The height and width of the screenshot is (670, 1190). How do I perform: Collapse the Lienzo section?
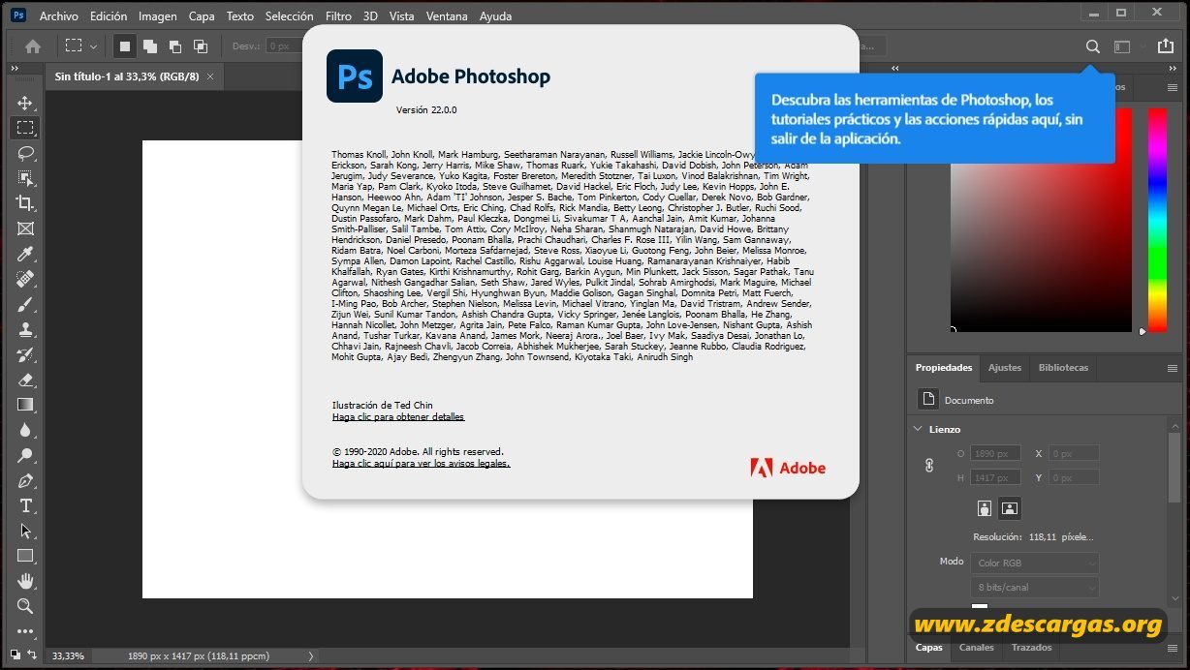919,429
